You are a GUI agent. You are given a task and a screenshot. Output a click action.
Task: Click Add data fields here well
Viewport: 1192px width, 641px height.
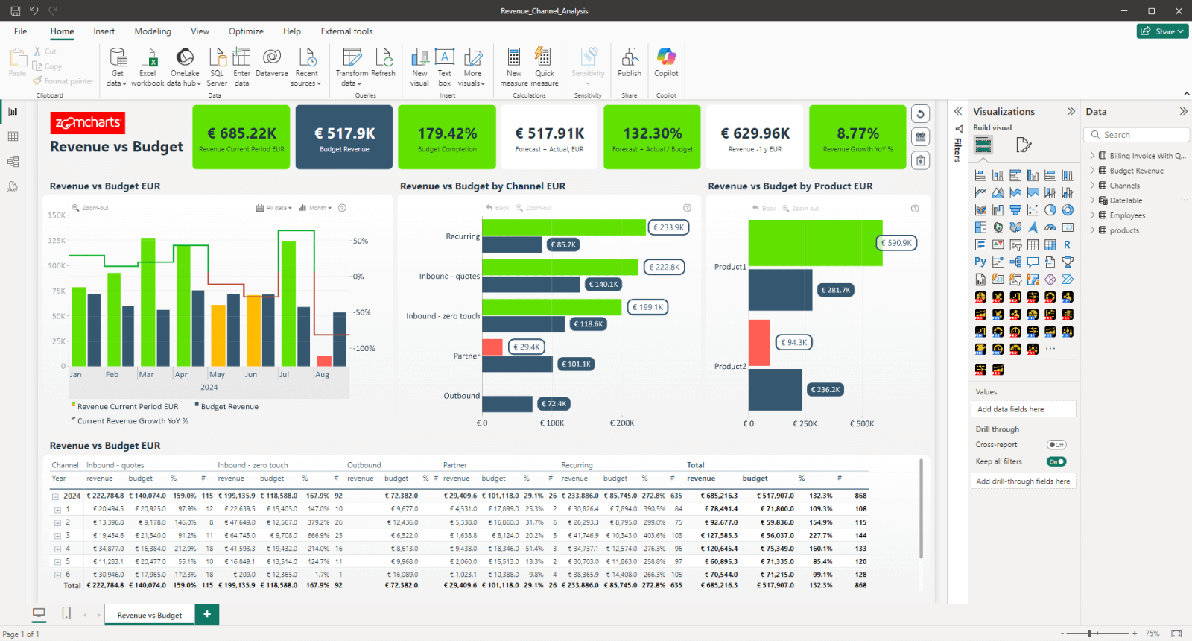1024,409
